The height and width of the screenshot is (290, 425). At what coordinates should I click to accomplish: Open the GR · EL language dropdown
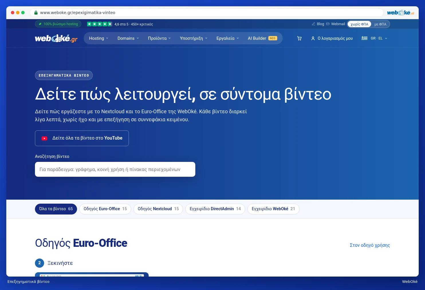point(374,38)
